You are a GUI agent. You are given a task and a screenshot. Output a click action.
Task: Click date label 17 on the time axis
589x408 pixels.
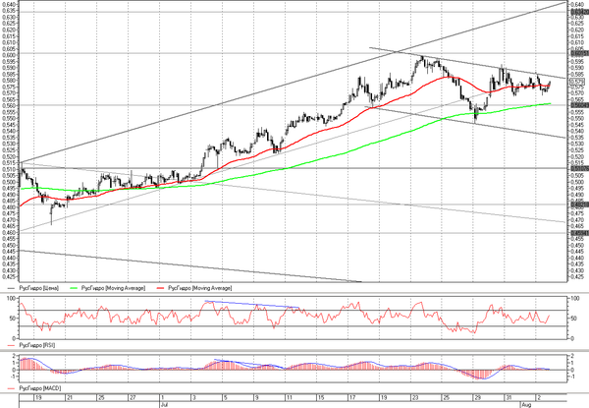pyautogui.click(x=352, y=397)
